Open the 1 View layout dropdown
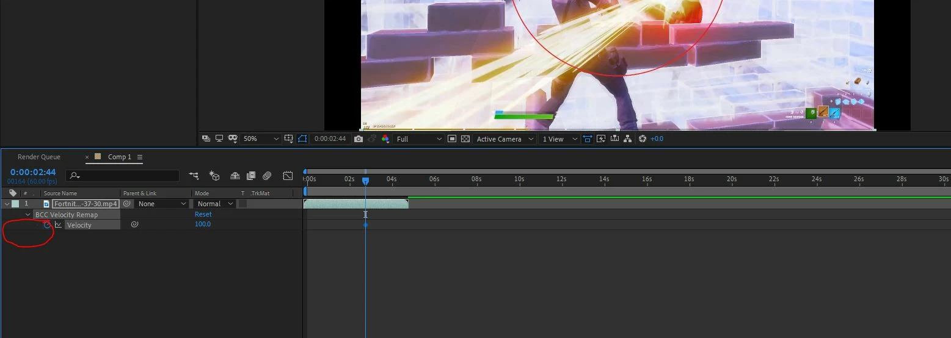 tap(559, 139)
